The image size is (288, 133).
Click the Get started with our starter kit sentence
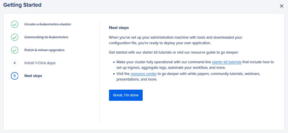pos(174,52)
